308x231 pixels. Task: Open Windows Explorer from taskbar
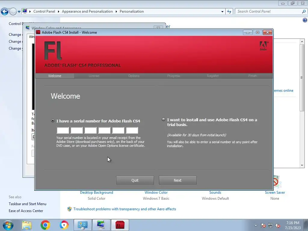27,225
